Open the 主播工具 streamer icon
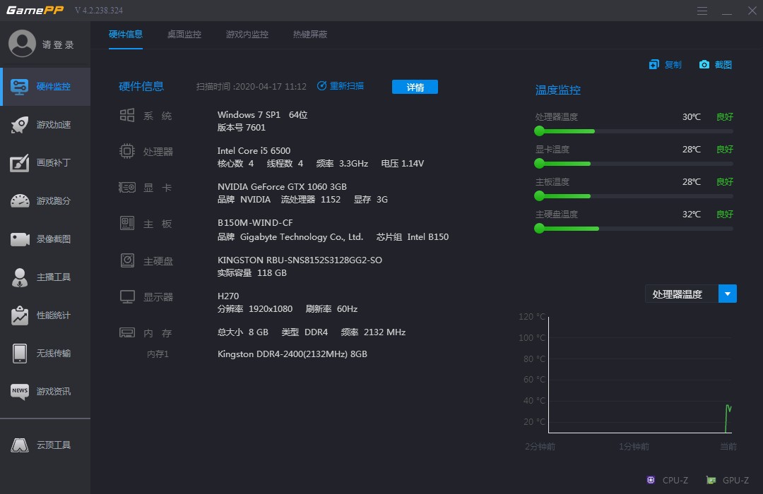Screen dimensions: 763x494 20,277
